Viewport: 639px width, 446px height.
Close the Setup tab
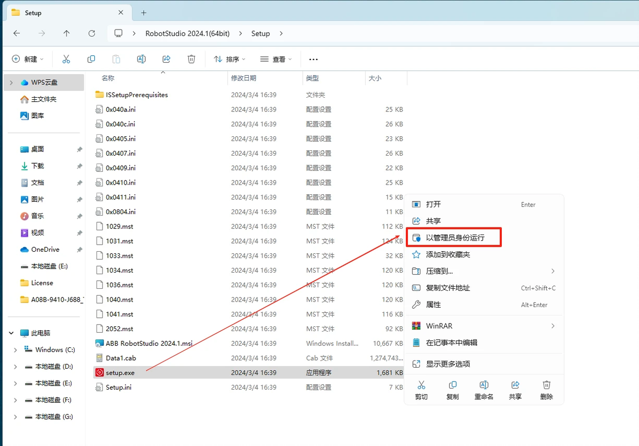[121, 13]
